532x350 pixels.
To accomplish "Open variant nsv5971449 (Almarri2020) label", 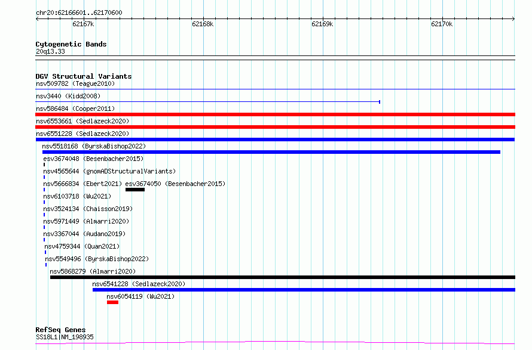I will 86,221.
